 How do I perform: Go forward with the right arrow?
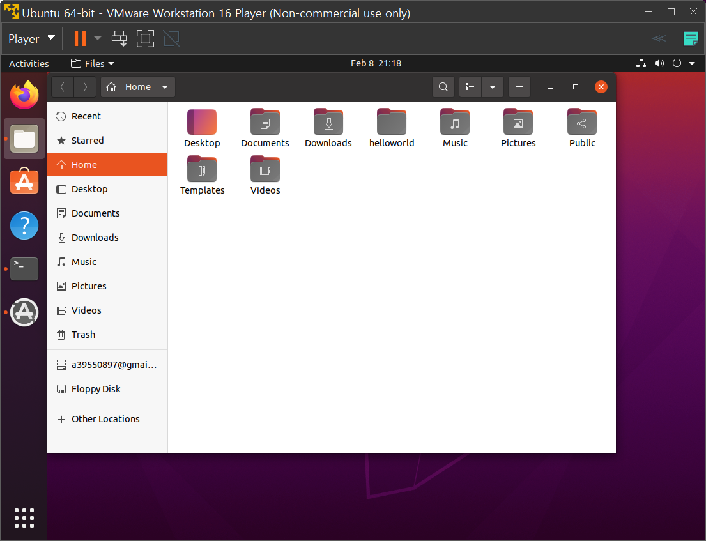tap(84, 87)
